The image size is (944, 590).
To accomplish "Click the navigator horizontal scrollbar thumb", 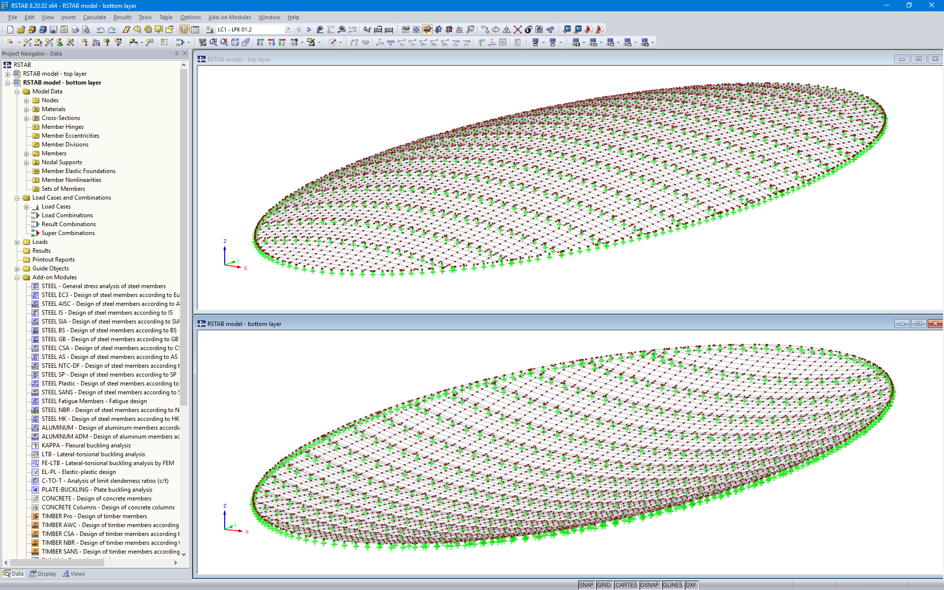I will pyautogui.click(x=57, y=562).
